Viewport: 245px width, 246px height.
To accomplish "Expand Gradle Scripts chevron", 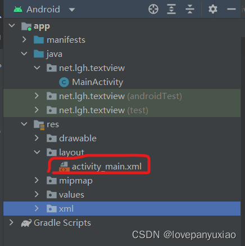I will click(x=11, y=222).
